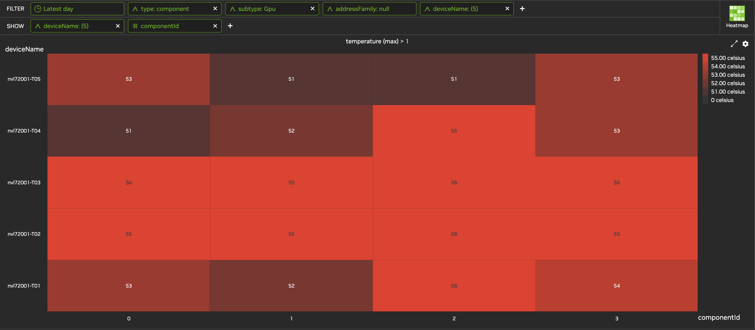Click the nvl72001-T05 row label

[x=24, y=79]
